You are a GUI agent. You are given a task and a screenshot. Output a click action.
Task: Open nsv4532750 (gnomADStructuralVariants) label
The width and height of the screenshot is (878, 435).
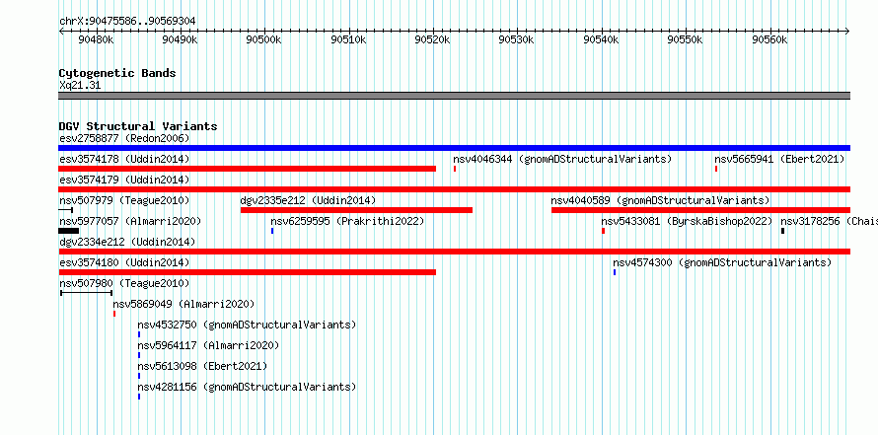tap(247, 325)
